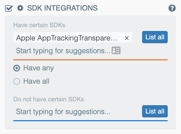Viewport: 181px width, 134px height.
Task: Select the Have all radio button
Action: (17, 81)
